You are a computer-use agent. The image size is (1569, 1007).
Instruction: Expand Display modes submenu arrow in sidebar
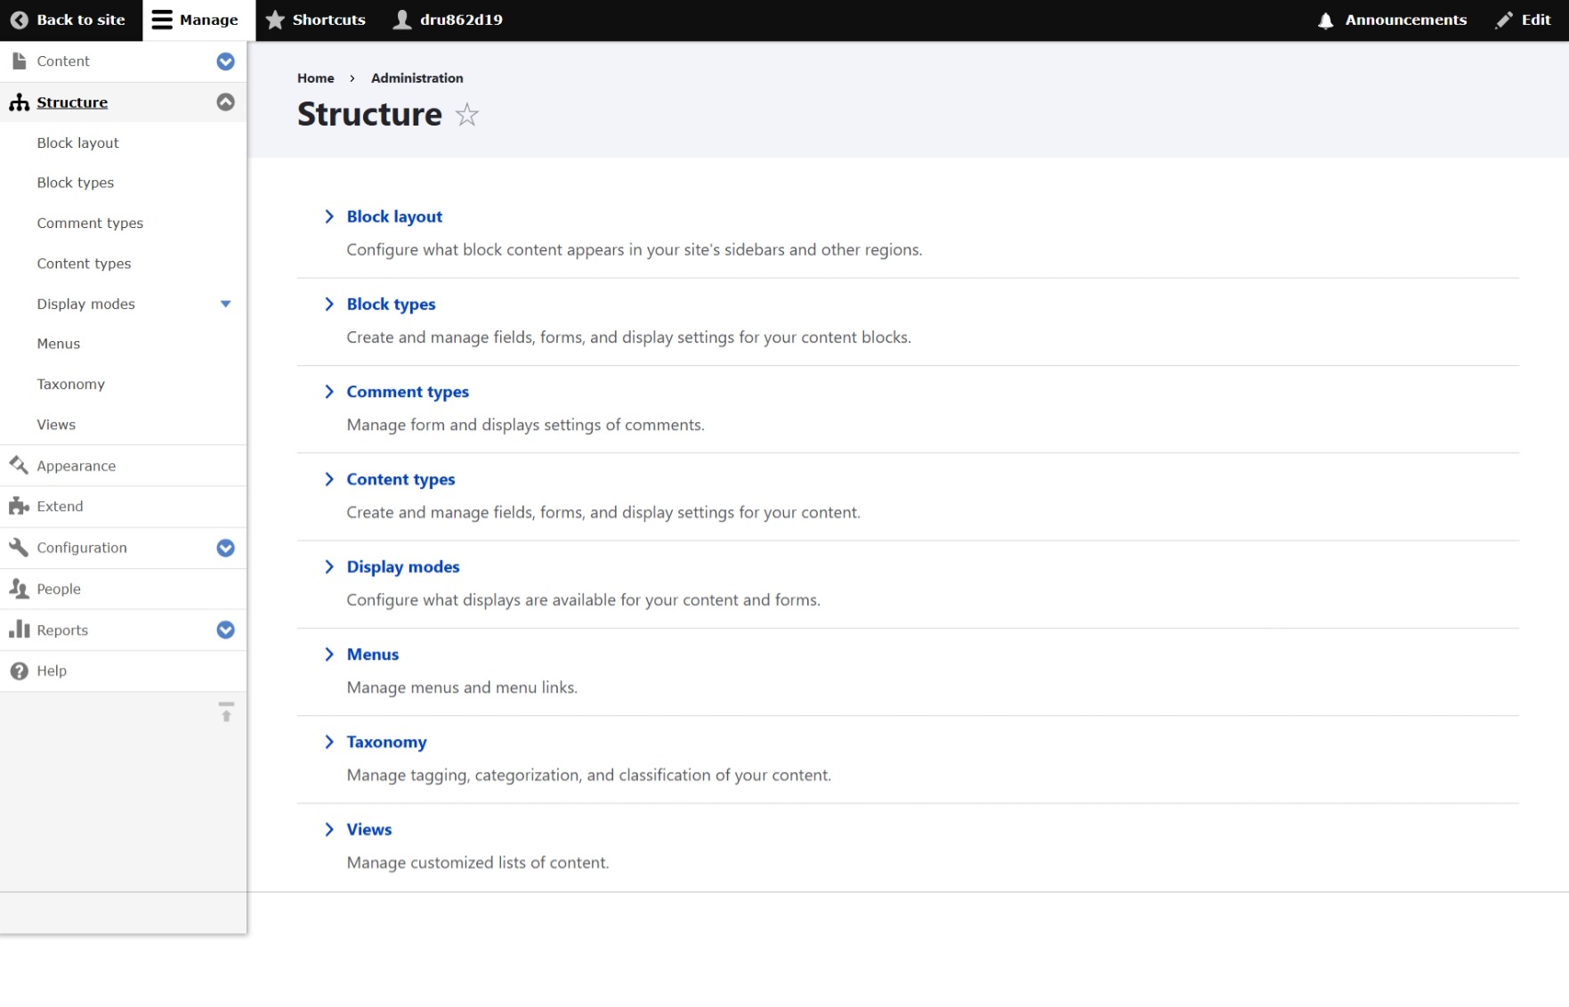226,305
